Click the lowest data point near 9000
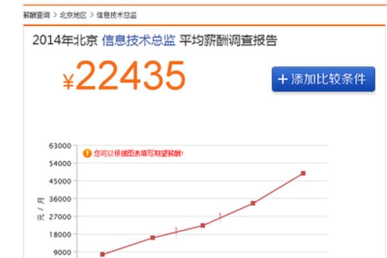The image size is (387, 258). [103, 254]
